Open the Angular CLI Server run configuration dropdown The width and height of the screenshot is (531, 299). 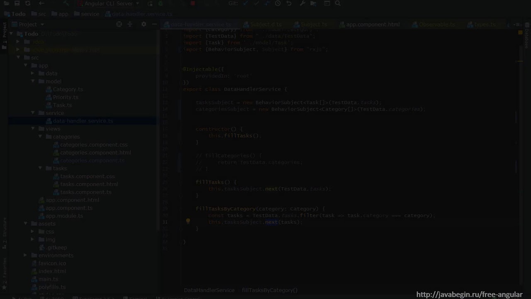coord(109,3)
